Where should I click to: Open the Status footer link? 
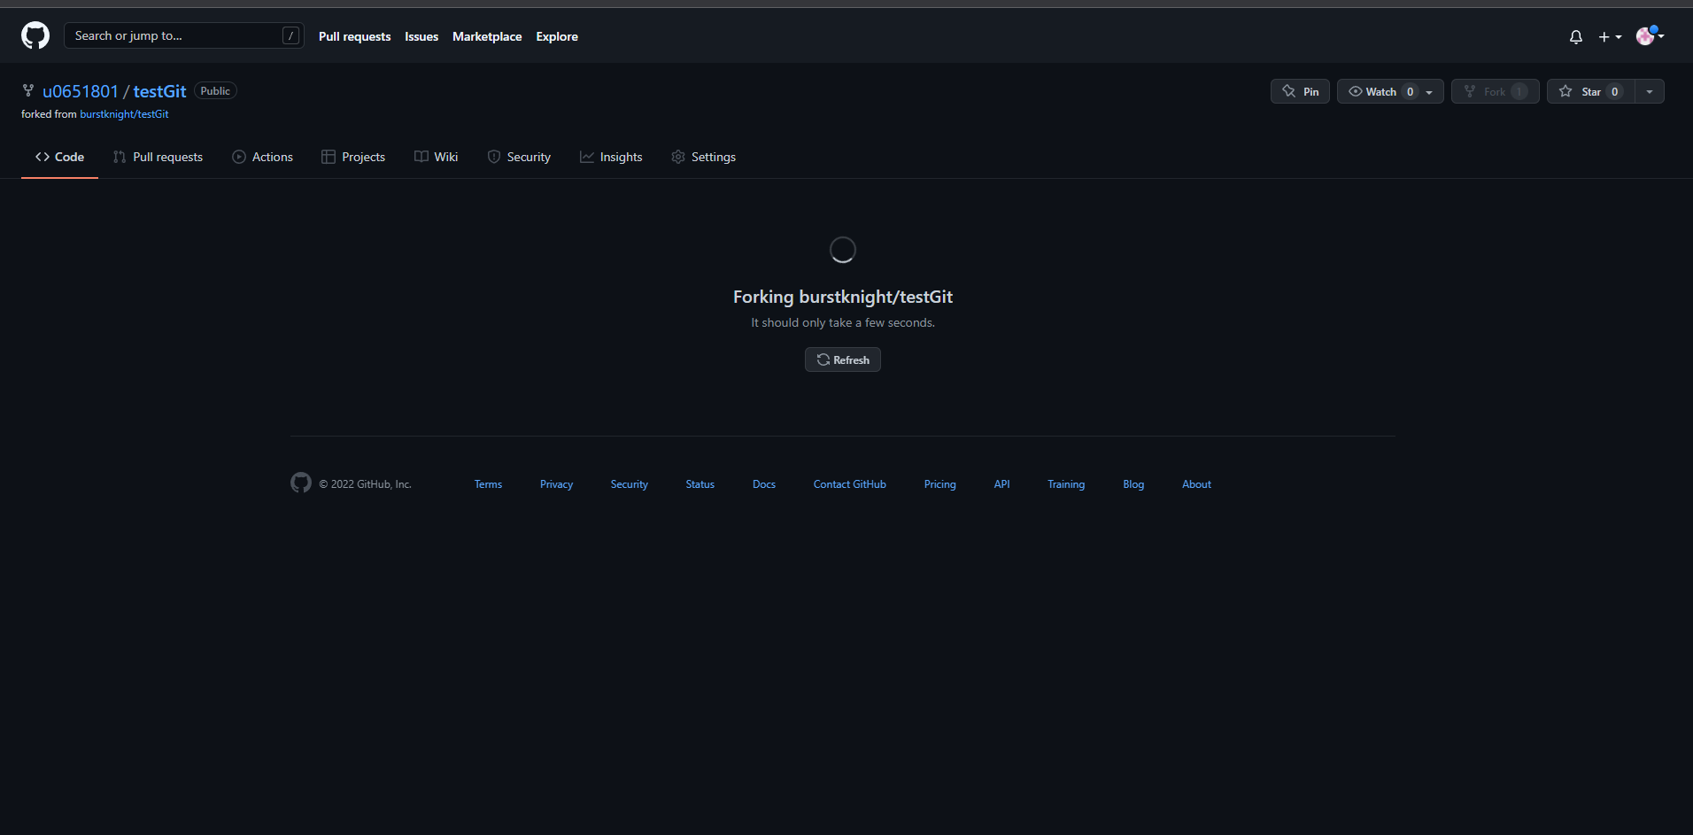click(700, 484)
